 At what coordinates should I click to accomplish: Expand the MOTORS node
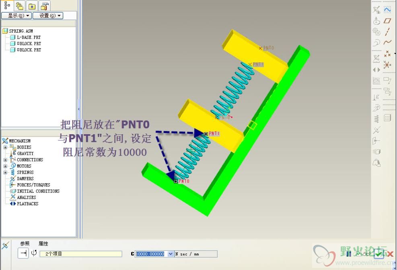point(5,166)
